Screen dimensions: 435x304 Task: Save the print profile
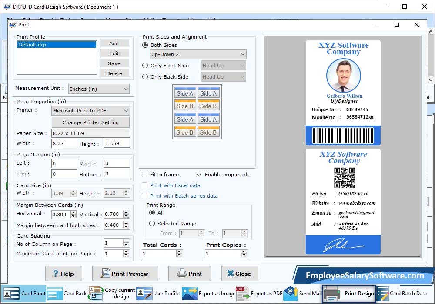[x=114, y=63]
